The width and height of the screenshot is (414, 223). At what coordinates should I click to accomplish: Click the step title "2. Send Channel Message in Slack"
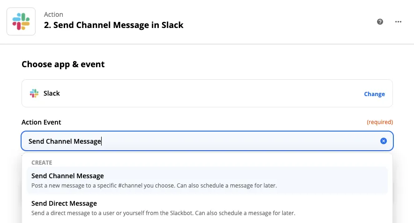114,25
